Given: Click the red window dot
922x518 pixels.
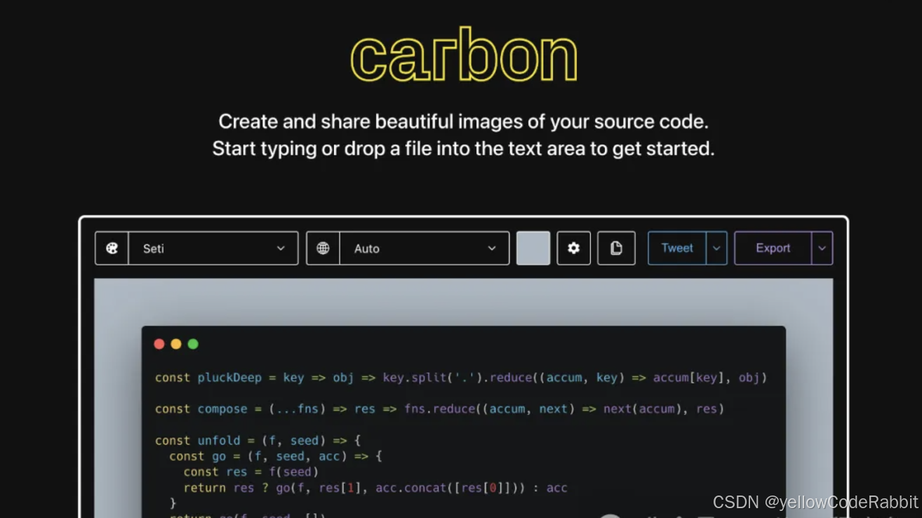Looking at the screenshot, I should [x=159, y=344].
